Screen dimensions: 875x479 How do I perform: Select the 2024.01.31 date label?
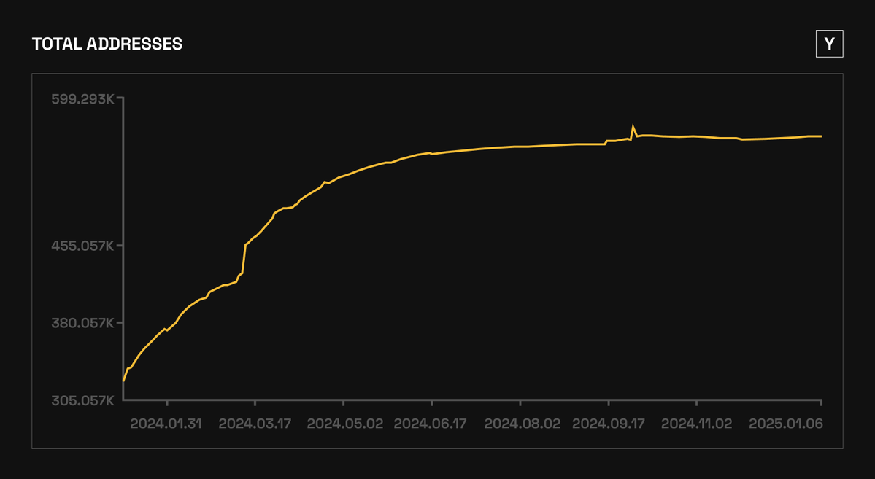point(166,424)
